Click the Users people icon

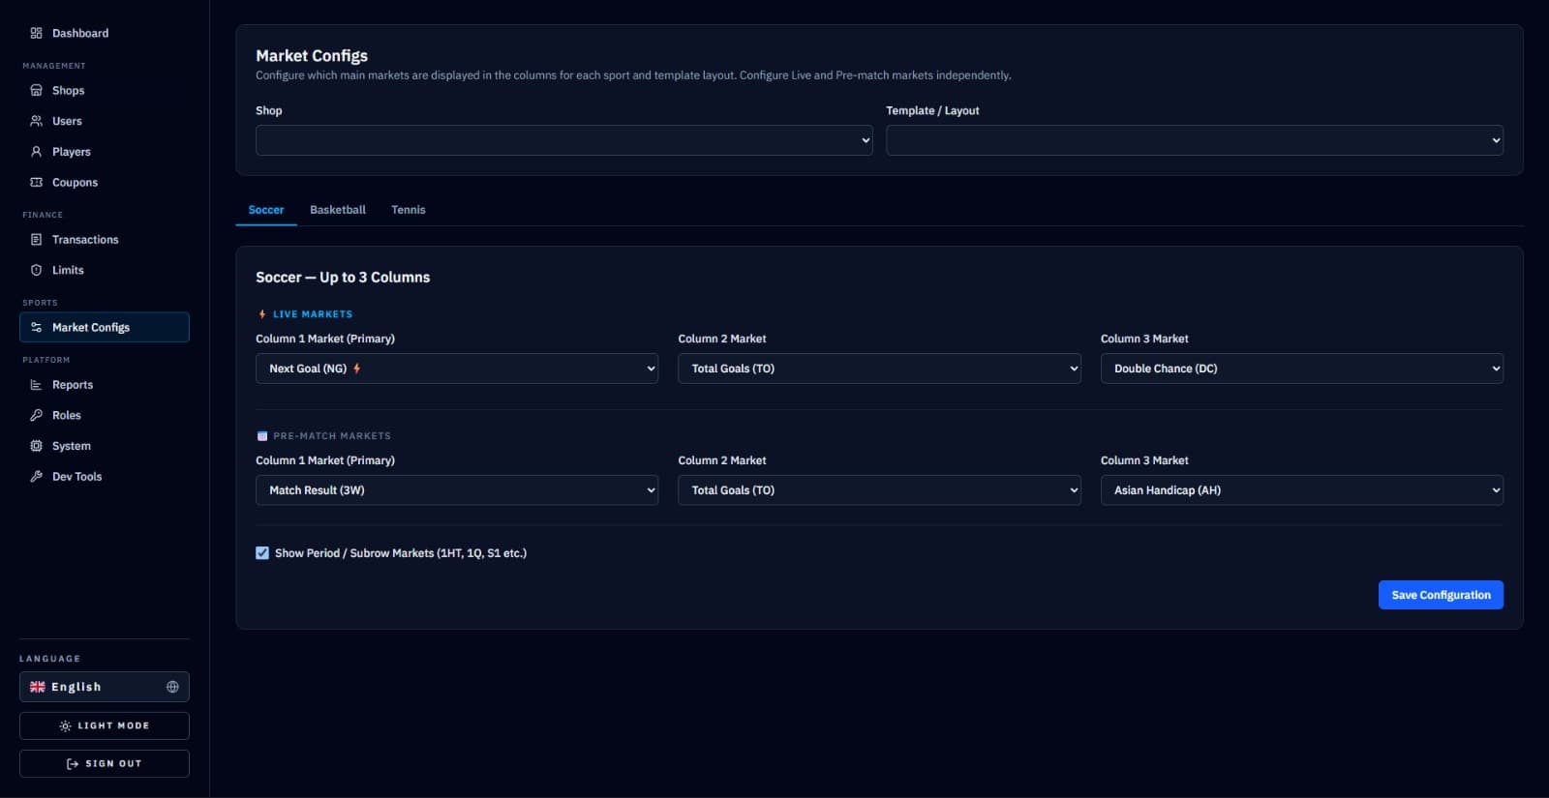point(36,121)
